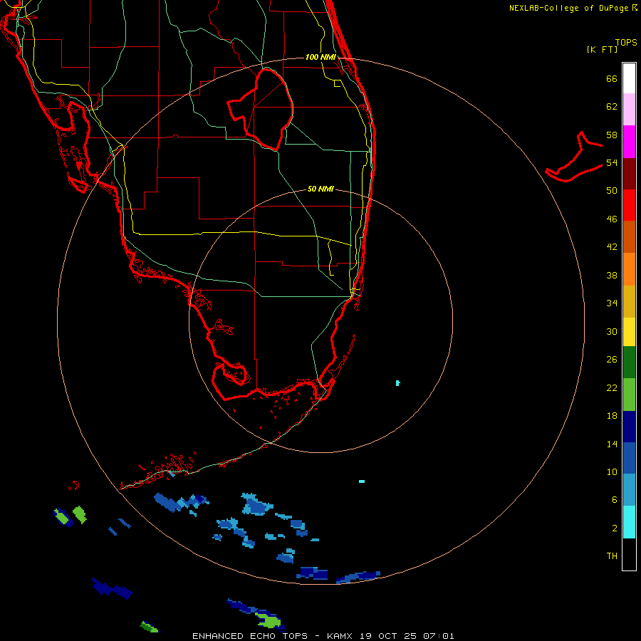The width and height of the screenshot is (641, 641).
Task: Click the sky blue legend swatch
Action: tap(629, 490)
